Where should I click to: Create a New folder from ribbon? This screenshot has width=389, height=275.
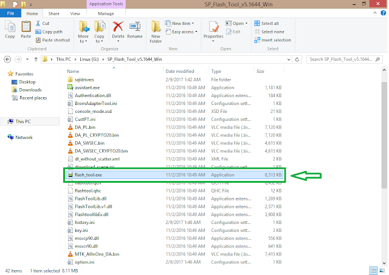pos(156,32)
